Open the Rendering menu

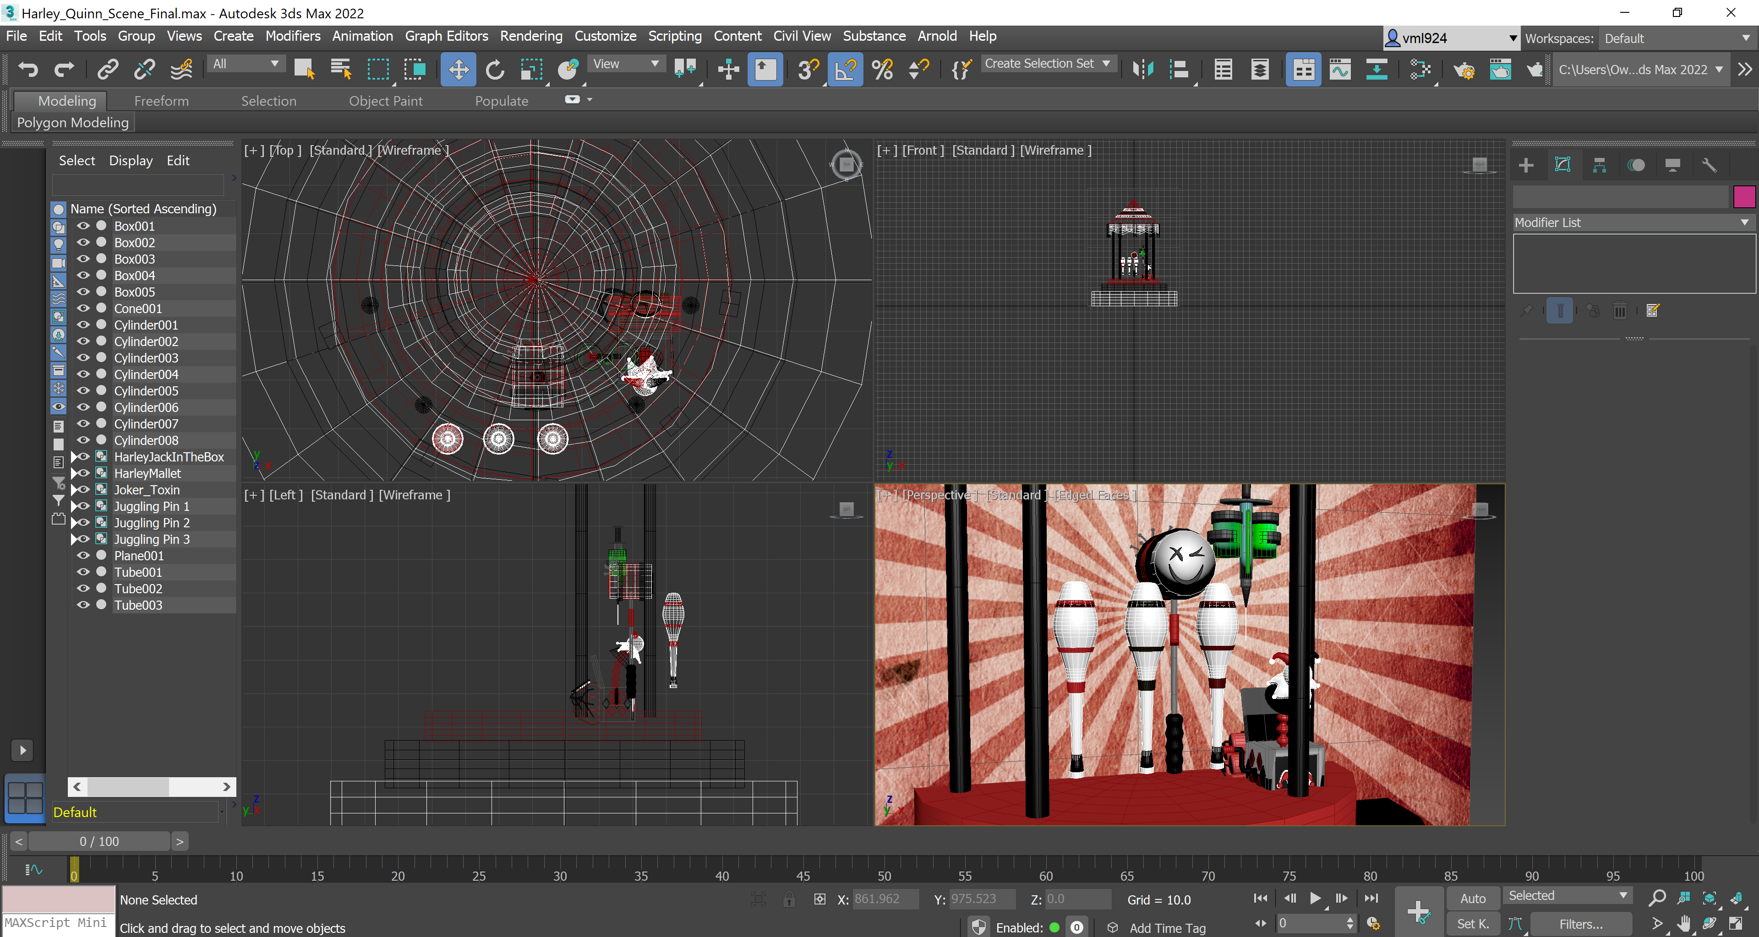[x=530, y=36]
